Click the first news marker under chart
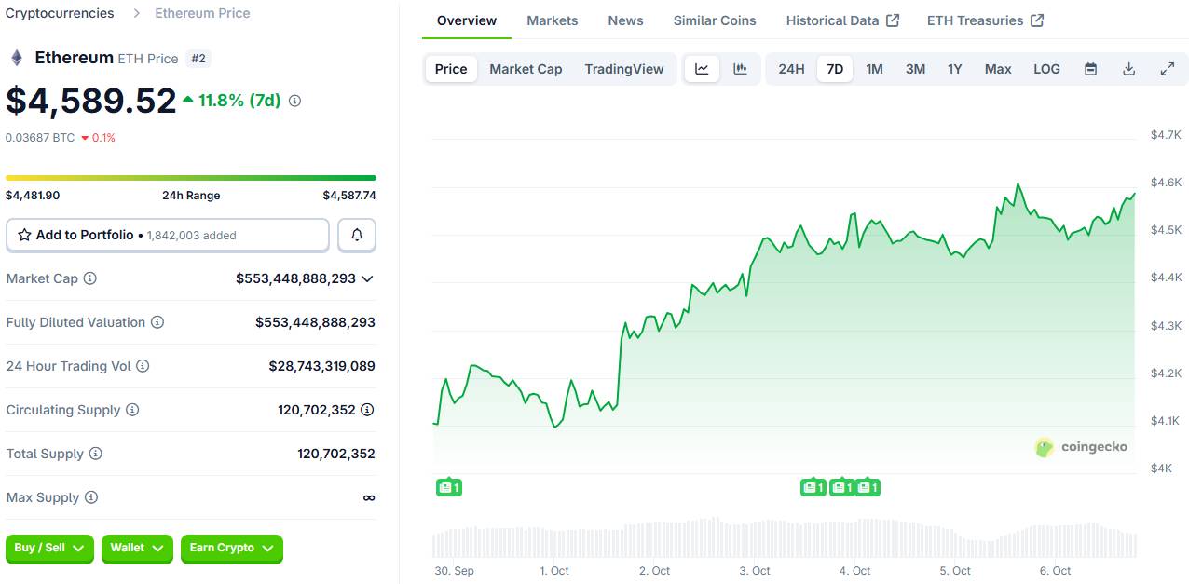 click(449, 487)
